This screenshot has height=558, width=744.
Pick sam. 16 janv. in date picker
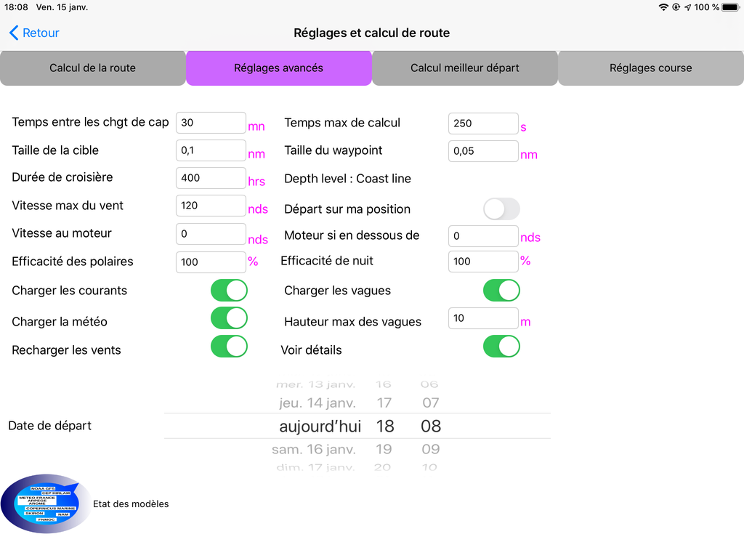(314, 449)
